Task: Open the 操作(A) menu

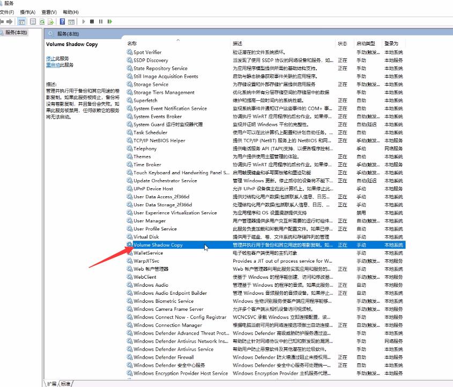Action: [28, 12]
